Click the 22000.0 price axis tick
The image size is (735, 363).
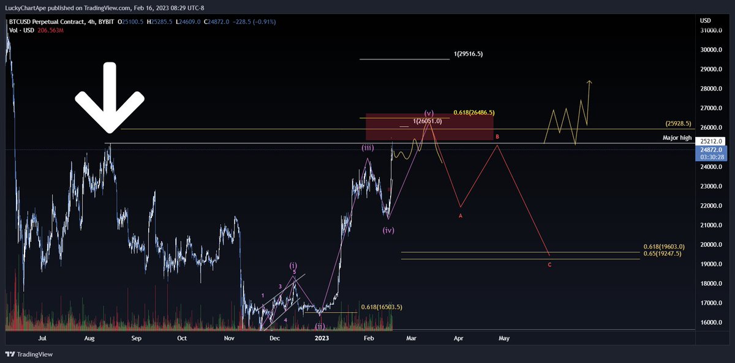(711, 206)
